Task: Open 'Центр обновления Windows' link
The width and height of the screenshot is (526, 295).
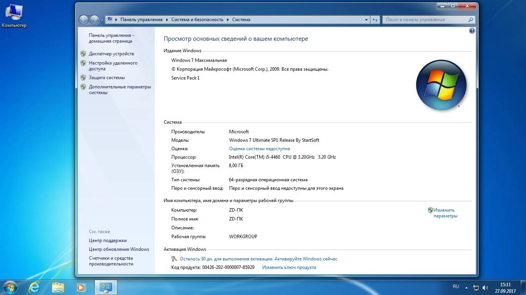Action: coord(119,249)
